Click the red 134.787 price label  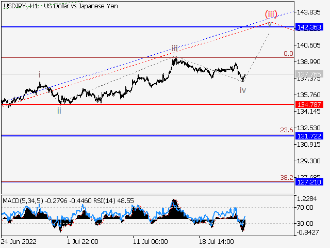click(309, 104)
